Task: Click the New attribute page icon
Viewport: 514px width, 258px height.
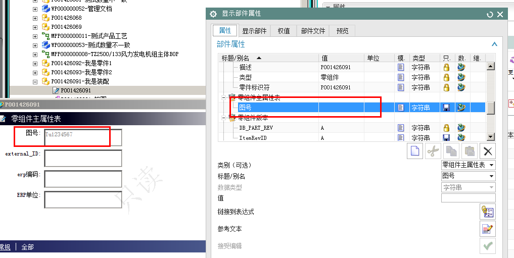Action: [414, 151]
